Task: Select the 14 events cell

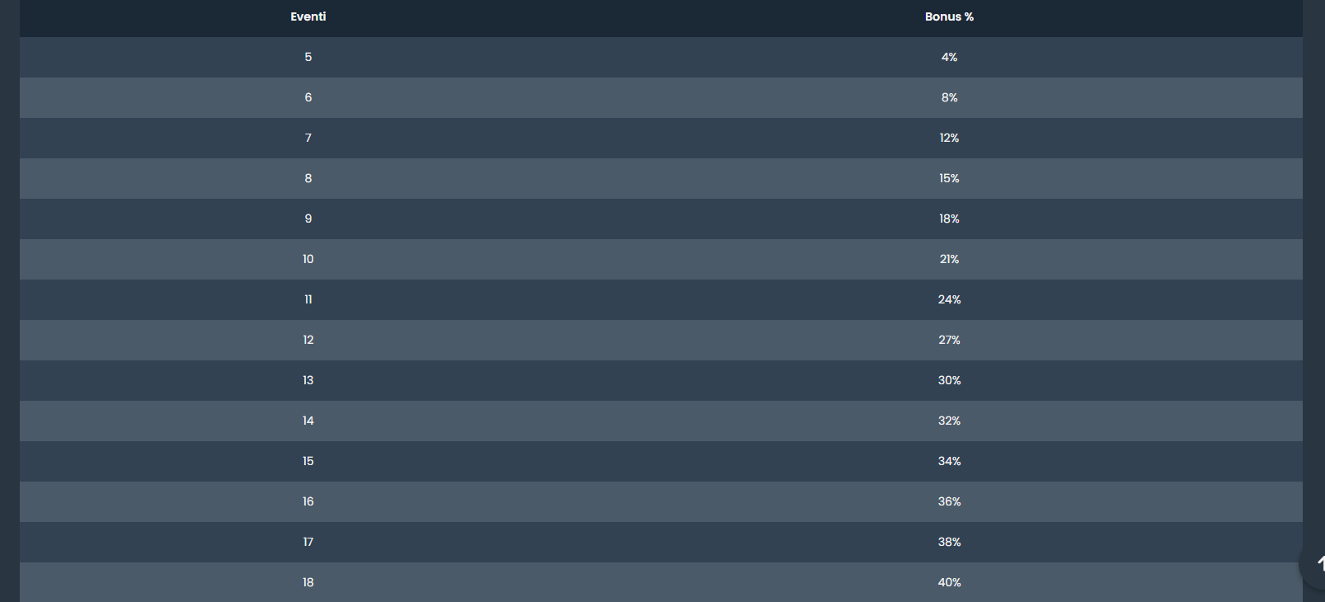Action: tap(308, 421)
